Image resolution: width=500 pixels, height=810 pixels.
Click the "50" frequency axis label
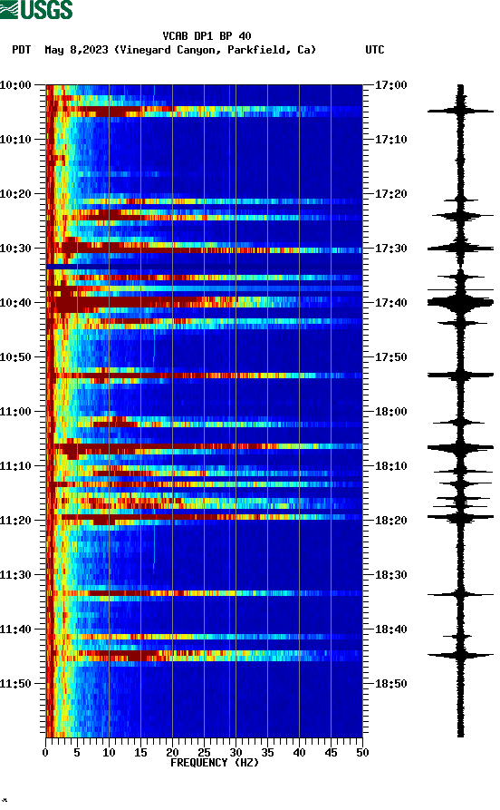pyautogui.click(x=362, y=753)
